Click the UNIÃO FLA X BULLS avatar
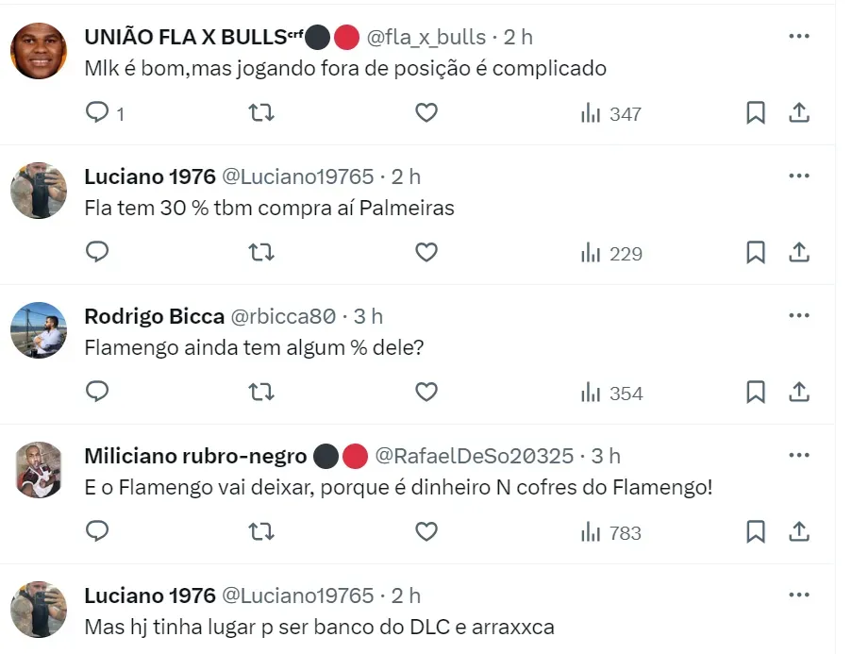Image resolution: width=852 pixels, height=654 pixels. click(x=39, y=51)
